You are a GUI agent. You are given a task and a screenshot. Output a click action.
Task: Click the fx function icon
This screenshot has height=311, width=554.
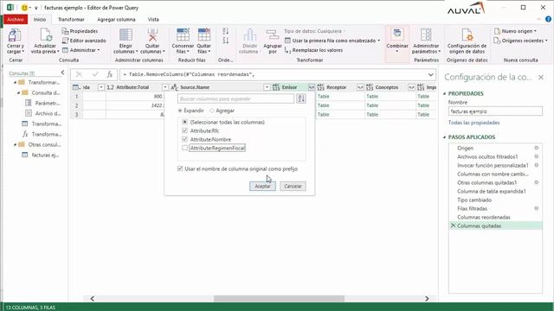110,74
